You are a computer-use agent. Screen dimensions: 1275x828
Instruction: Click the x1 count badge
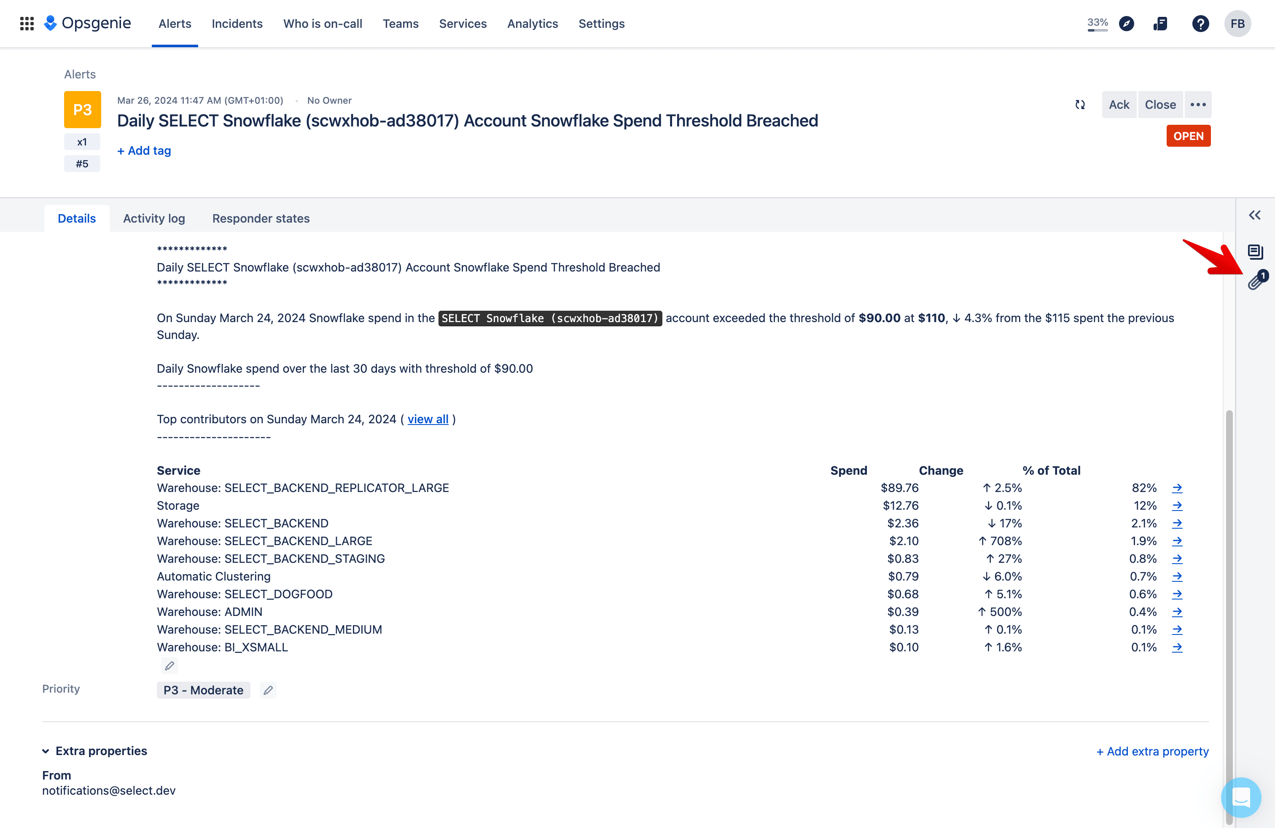tap(82, 142)
